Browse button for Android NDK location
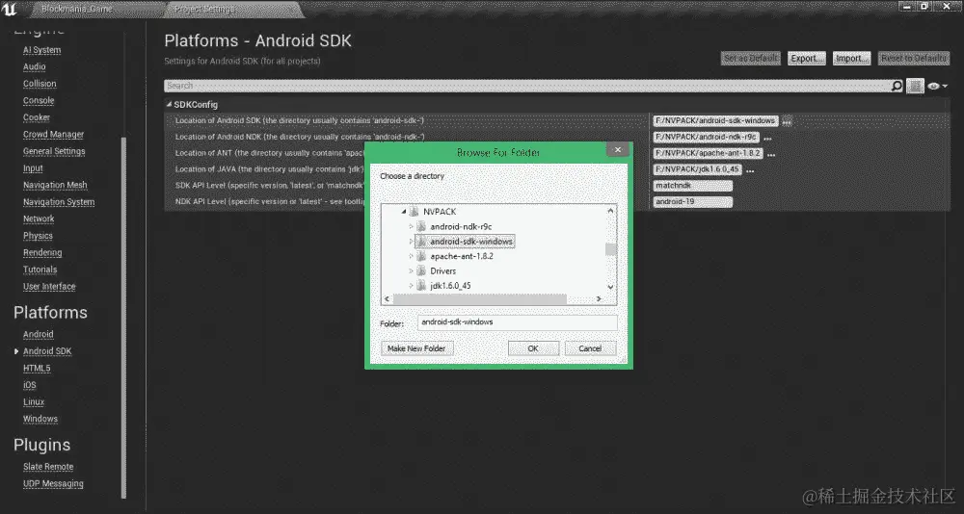 (x=767, y=138)
